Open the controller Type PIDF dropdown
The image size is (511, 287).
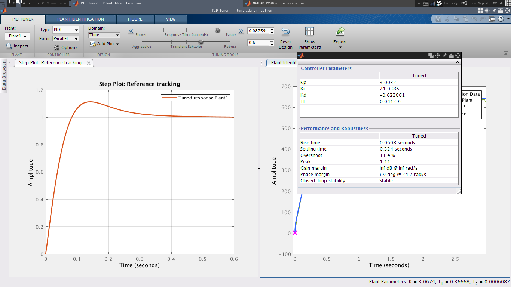point(65,30)
